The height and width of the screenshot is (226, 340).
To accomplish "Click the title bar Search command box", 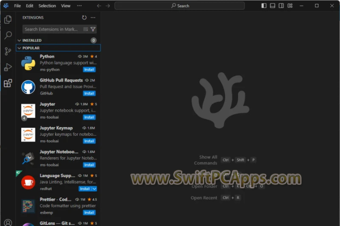I will click(x=179, y=6).
